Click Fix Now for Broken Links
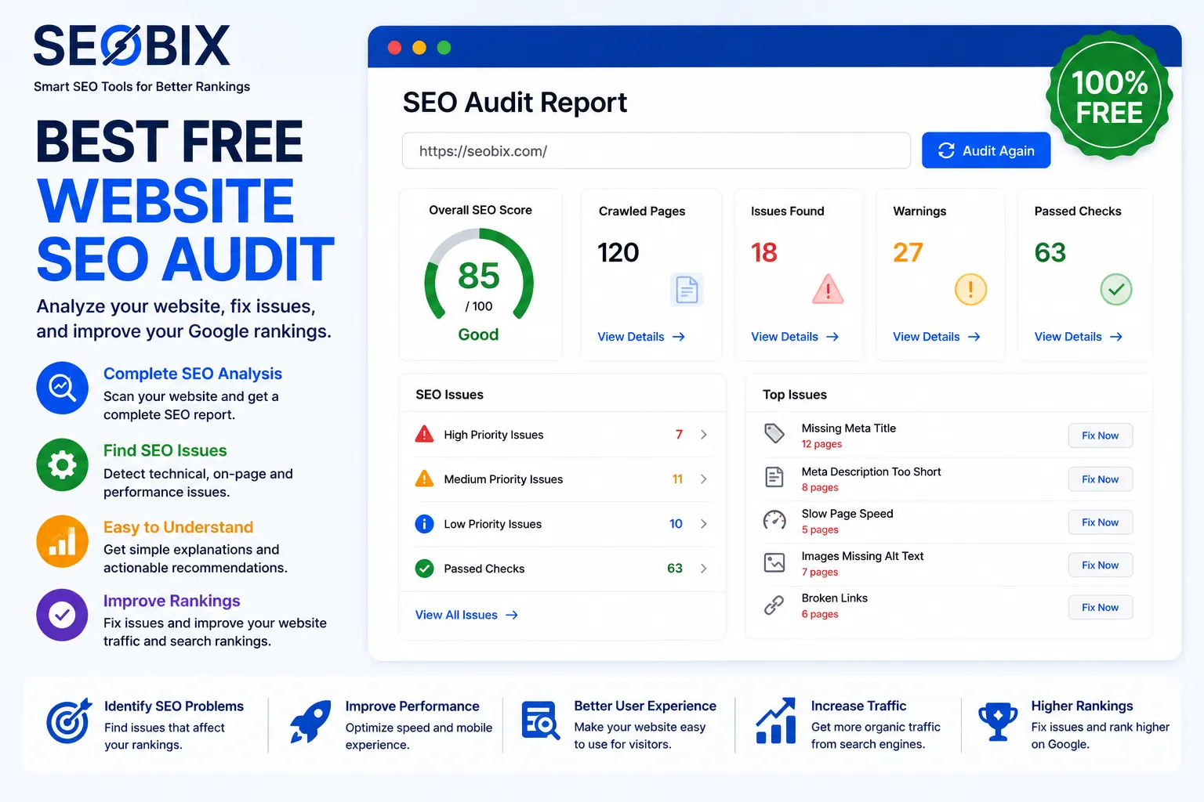 [1101, 607]
